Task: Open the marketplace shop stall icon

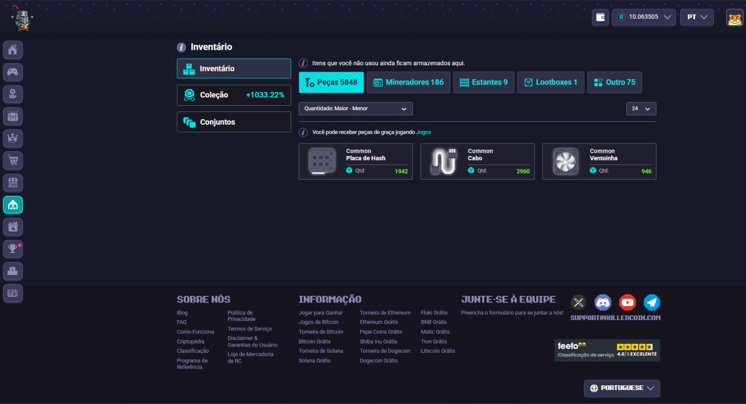Action: point(13,182)
